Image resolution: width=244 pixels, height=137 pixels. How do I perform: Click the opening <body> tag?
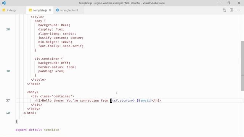tap(32, 92)
